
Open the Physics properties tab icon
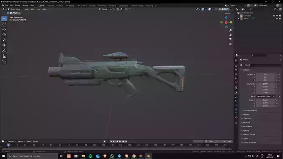coord(236,105)
